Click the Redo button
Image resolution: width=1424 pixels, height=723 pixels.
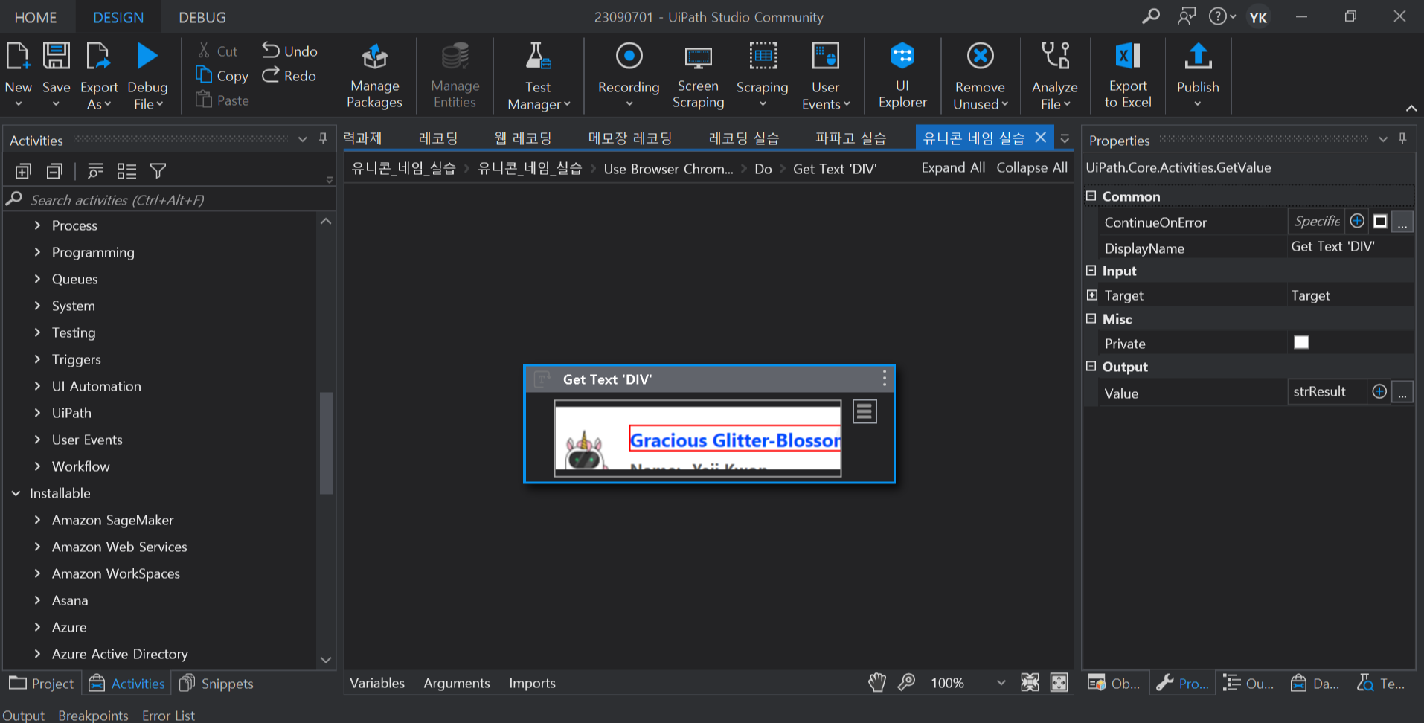[289, 75]
